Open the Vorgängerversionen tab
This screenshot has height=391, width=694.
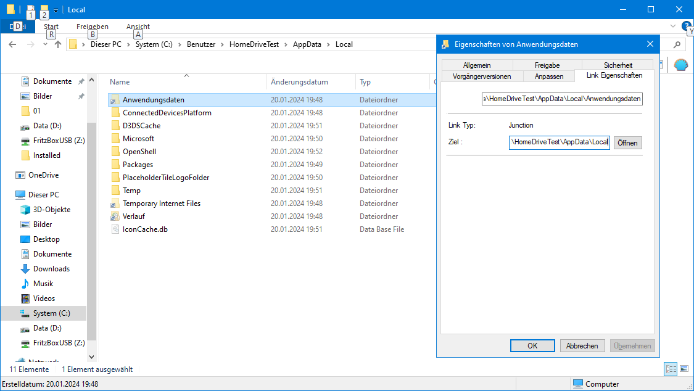pos(481,76)
